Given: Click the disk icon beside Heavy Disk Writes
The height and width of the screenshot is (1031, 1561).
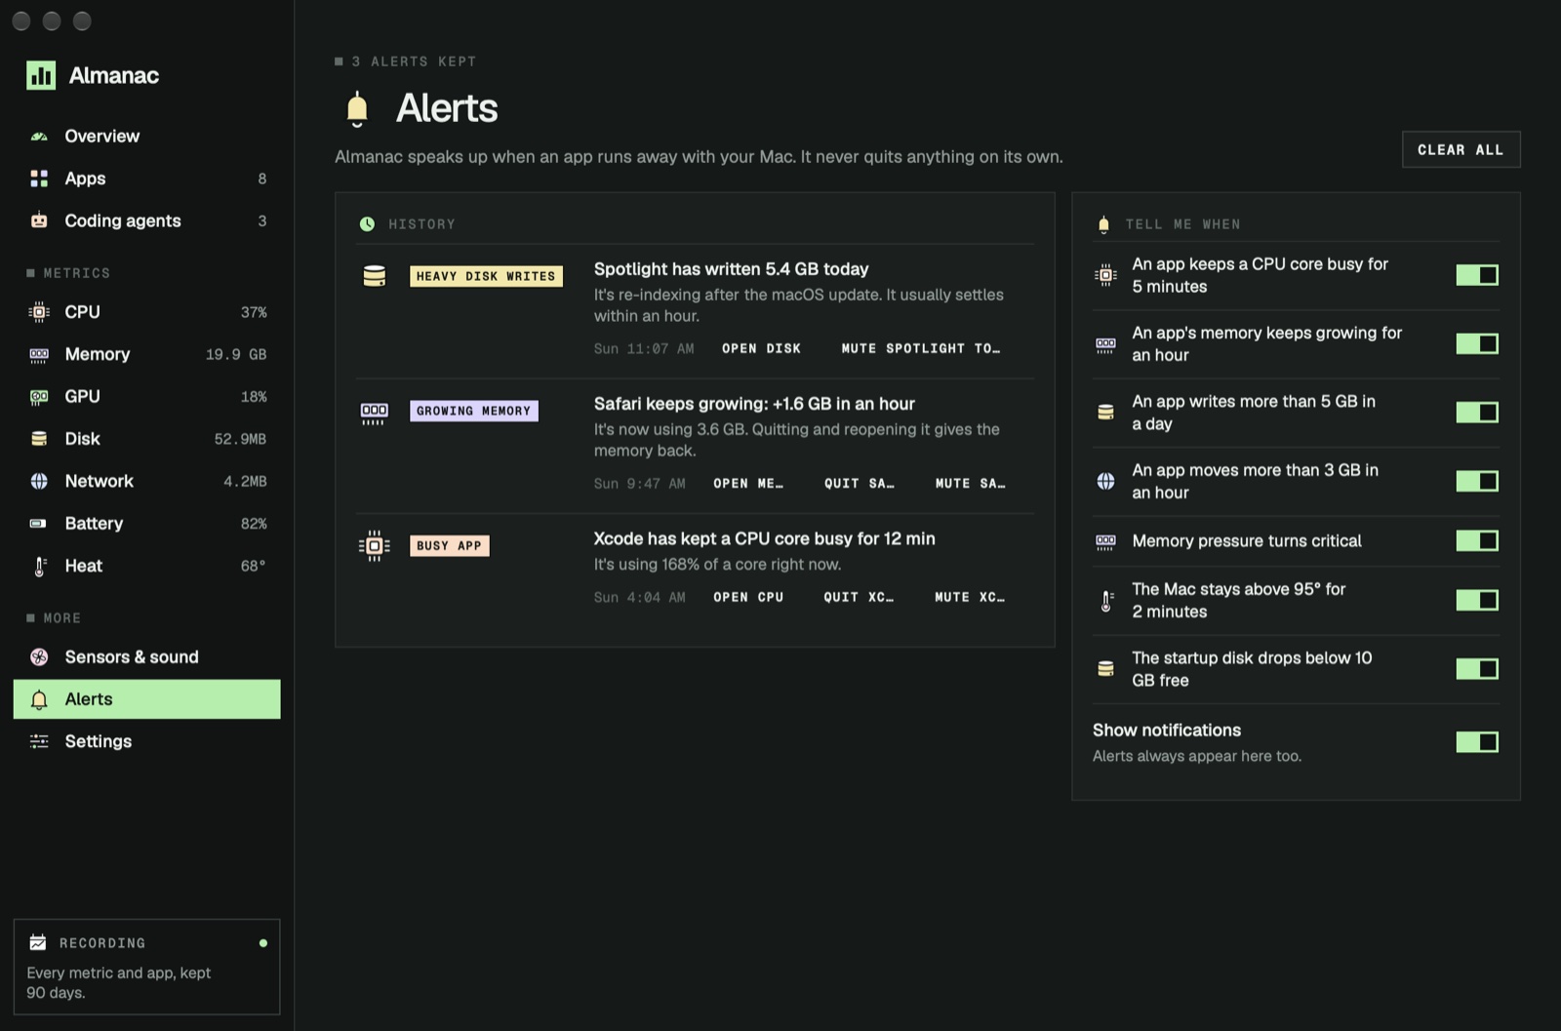Looking at the screenshot, I should click(x=375, y=276).
